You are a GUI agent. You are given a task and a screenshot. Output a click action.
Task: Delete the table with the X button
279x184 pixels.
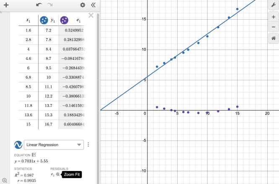[x=91, y=16]
